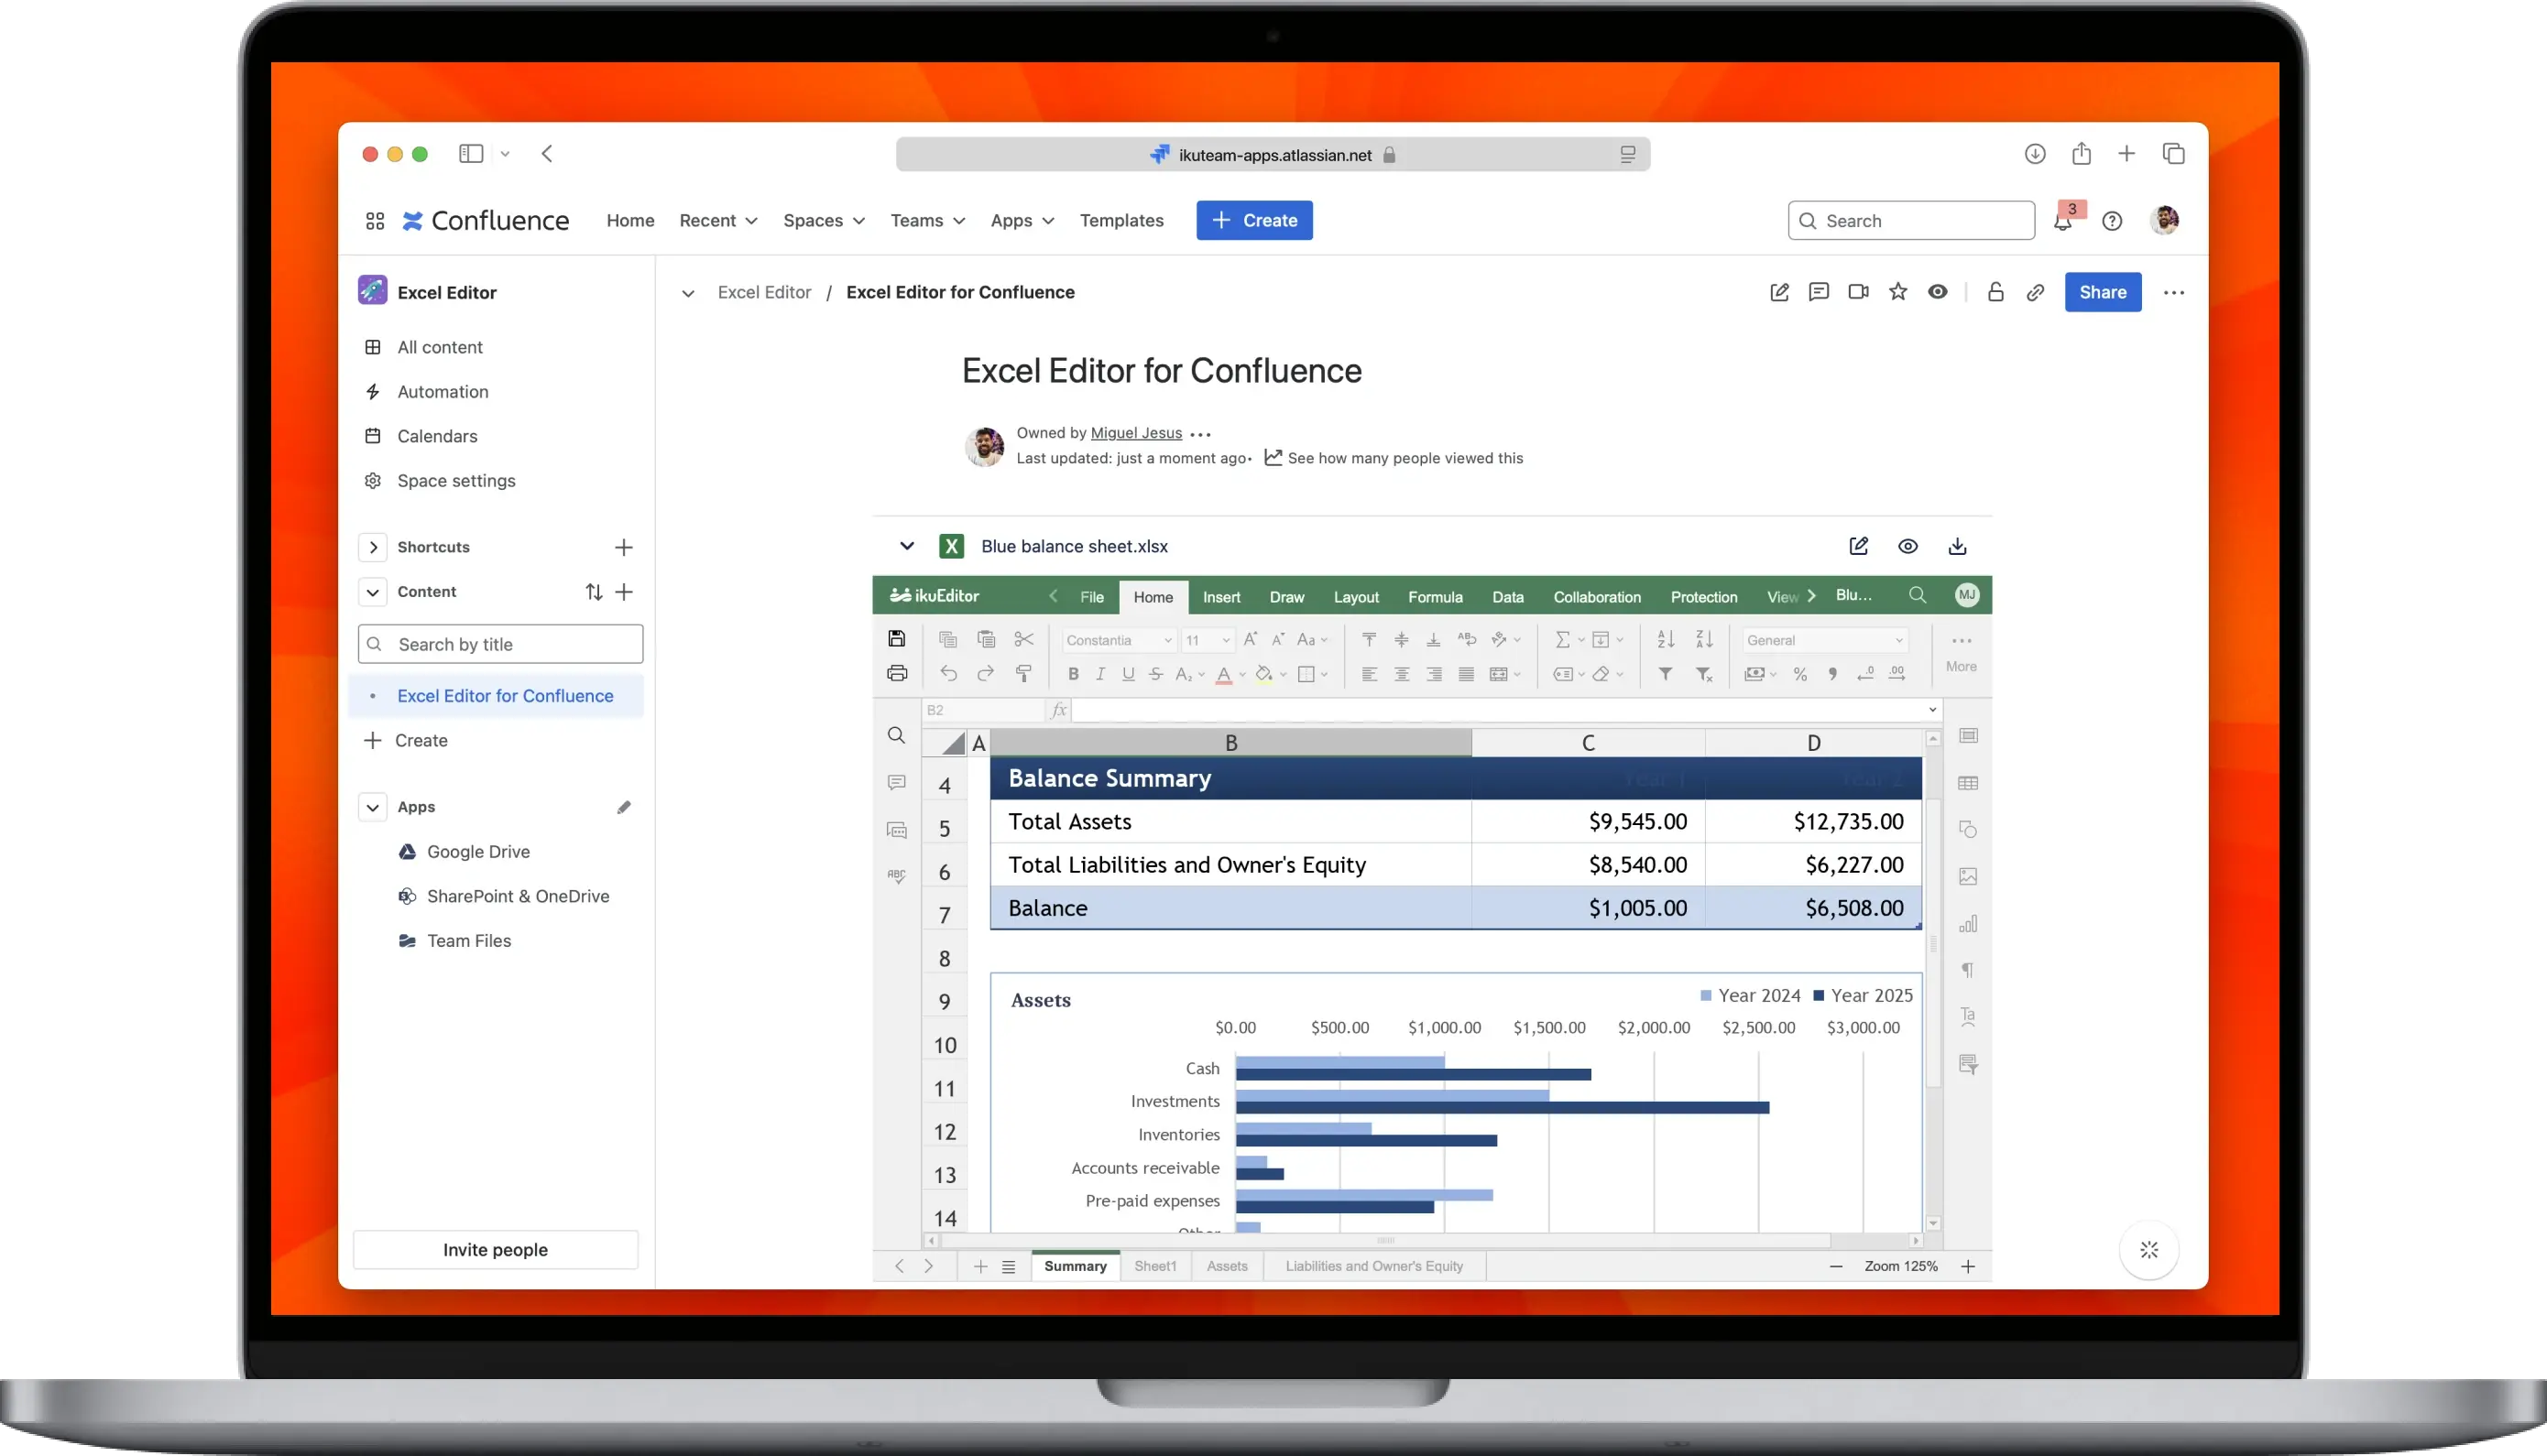The image size is (2547, 1456).
Task: Copy selection with the copy icon
Action: click(x=947, y=639)
